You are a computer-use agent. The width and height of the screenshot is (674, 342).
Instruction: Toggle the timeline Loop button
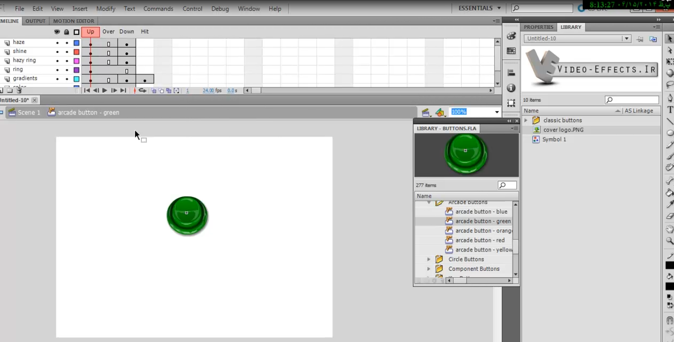(x=143, y=90)
